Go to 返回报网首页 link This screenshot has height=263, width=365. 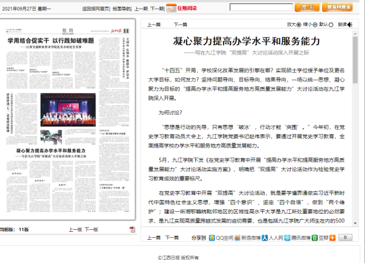(96, 9)
